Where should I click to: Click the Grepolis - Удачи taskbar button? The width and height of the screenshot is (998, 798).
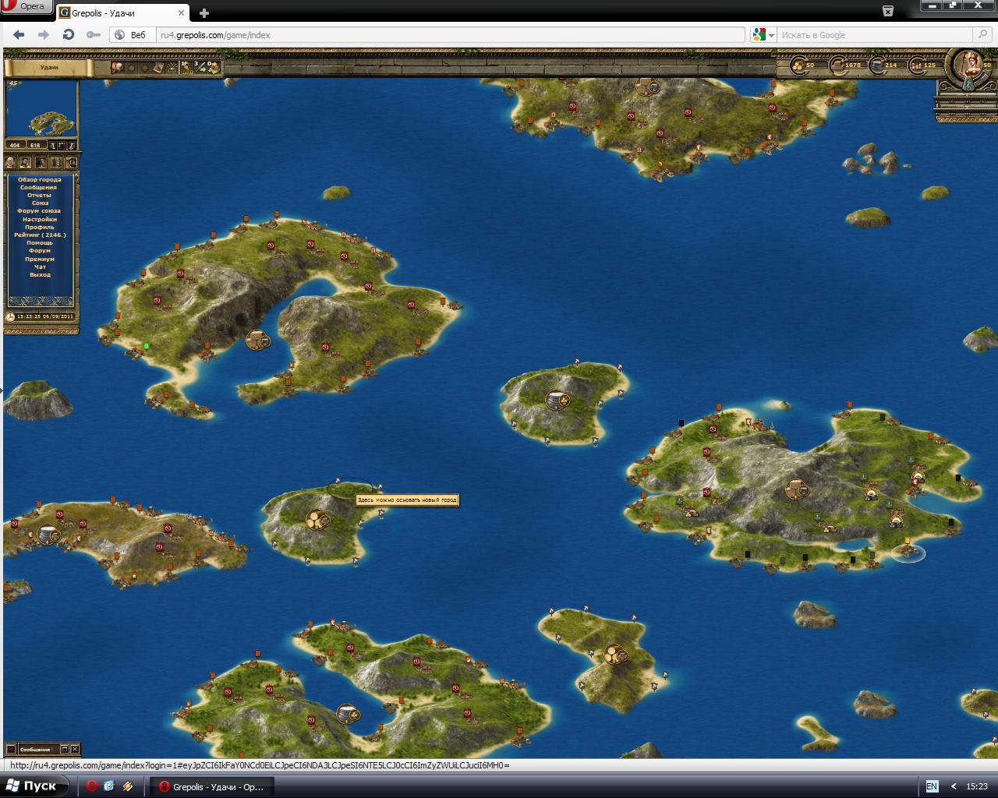pos(211,786)
